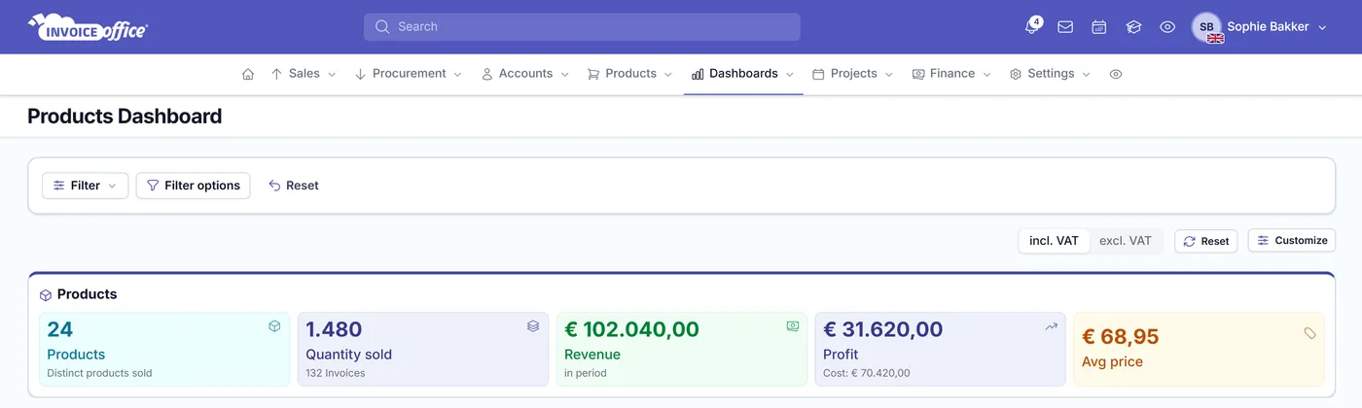The image size is (1362, 408).
Task: Click the cube icon on the Products card
Action: point(274,326)
